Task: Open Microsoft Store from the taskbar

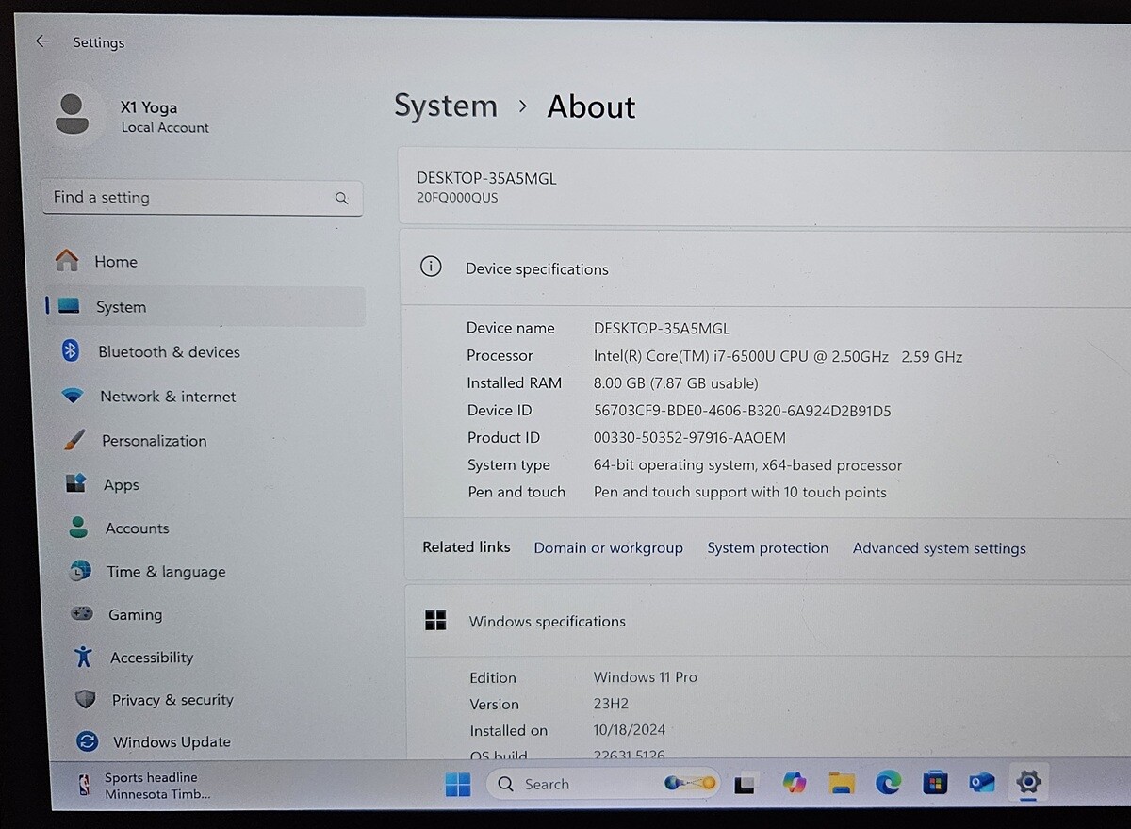Action: click(934, 781)
